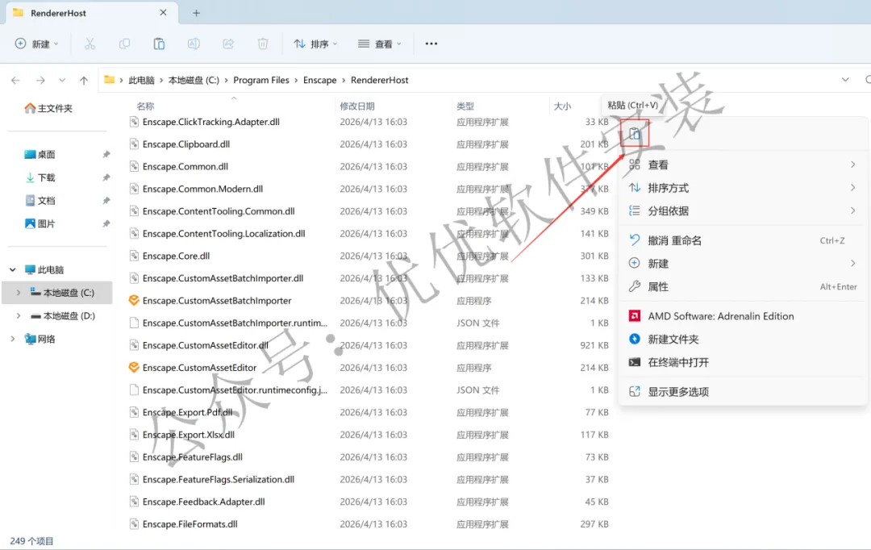The width and height of the screenshot is (871, 550).
Task: Click the Delete trash icon in toolbar
Action: point(263,44)
